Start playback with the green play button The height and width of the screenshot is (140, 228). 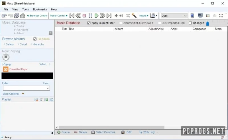click(96, 16)
